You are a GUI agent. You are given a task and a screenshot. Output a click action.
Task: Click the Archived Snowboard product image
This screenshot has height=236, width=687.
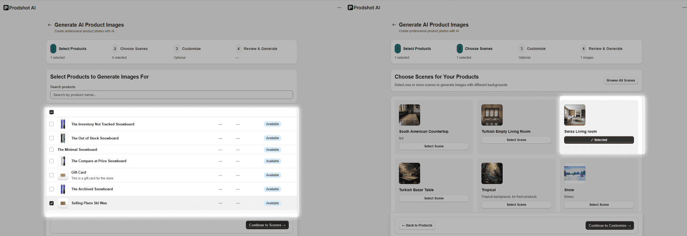pos(63,189)
